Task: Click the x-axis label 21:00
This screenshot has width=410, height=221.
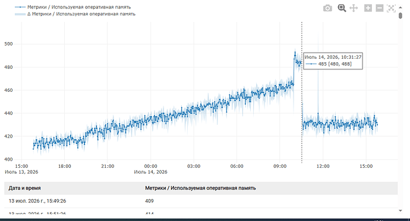Action: click(x=108, y=166)
